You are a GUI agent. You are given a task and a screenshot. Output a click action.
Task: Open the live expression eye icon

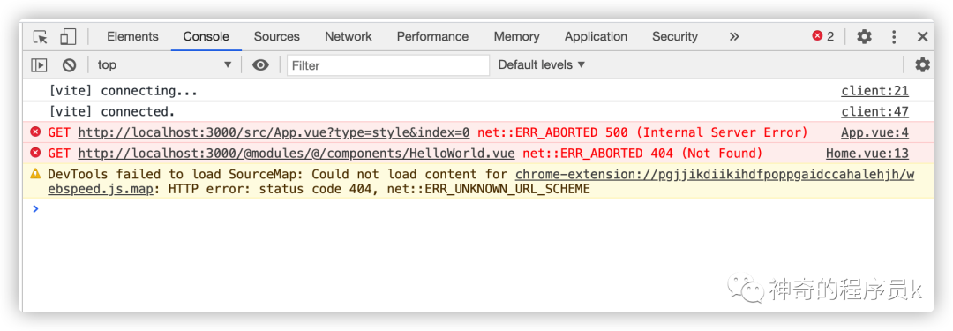(260, 65)
